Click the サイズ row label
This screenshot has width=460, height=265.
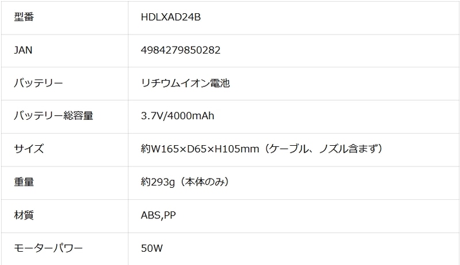pos(29,150)
